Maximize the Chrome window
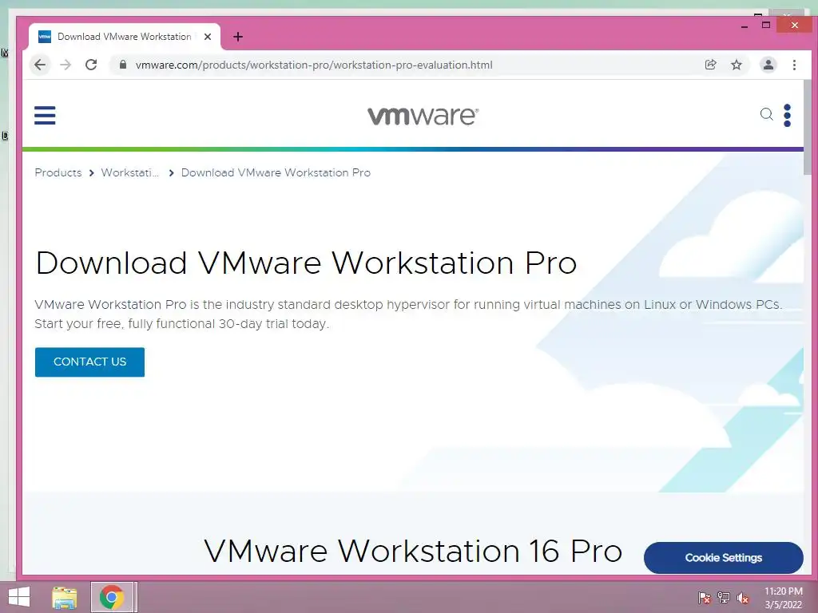 pos(766,25)
